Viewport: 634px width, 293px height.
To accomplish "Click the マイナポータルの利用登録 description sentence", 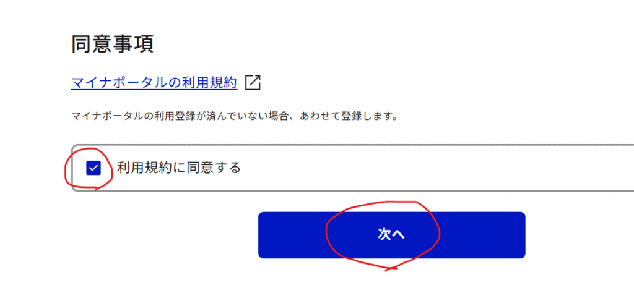I will tap(234, 117).
